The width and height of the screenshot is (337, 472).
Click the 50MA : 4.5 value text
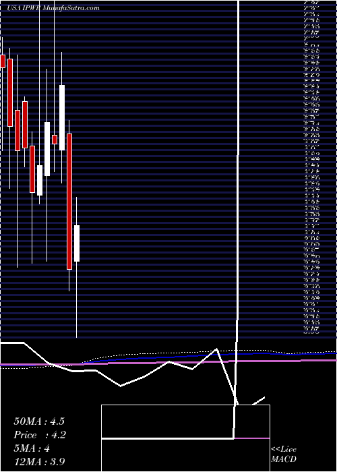point(39,421)
